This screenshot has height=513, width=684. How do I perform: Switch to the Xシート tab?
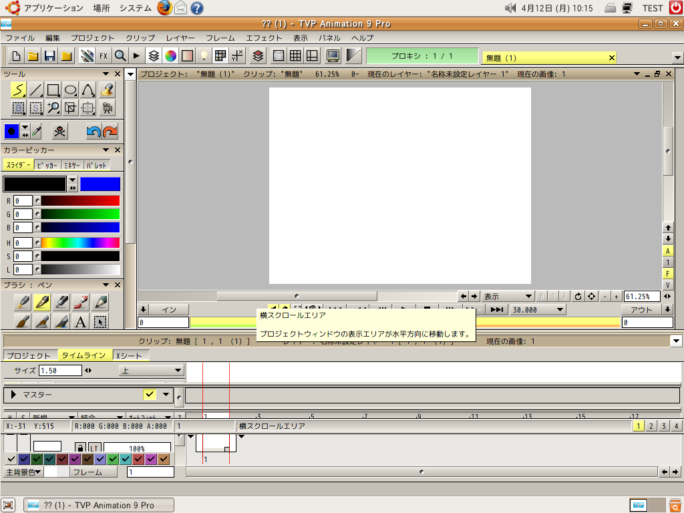point(130,355)
